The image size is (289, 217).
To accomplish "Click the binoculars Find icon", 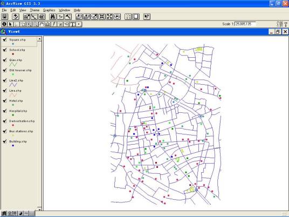I will [53, 17].
